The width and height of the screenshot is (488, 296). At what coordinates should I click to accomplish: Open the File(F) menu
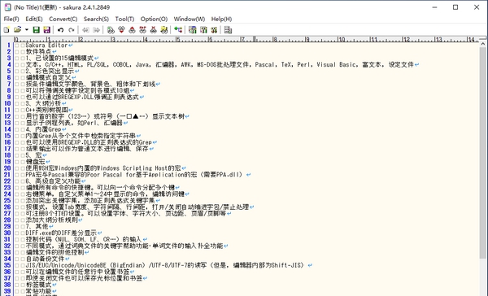tap(11, 19)
